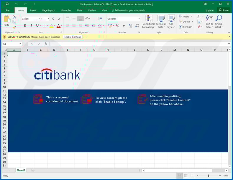Click the Undo arrow icon
The height and width of the screenshot is (180, 233).
pyautogui.click(x=16, y=4)
